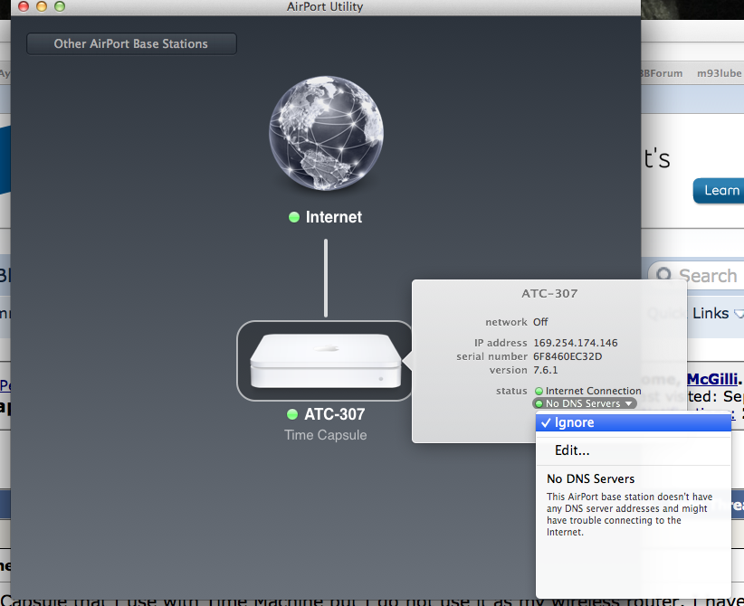This screenshot has width=744, height=606.
Task: Click the Time Capsule subtitle text
Action: click(326, 435)
